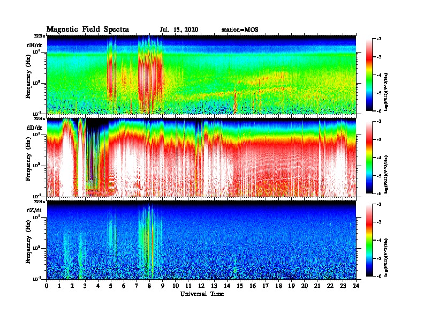
Task: Click hour 5 on the time axis
Action: (111, 286)
